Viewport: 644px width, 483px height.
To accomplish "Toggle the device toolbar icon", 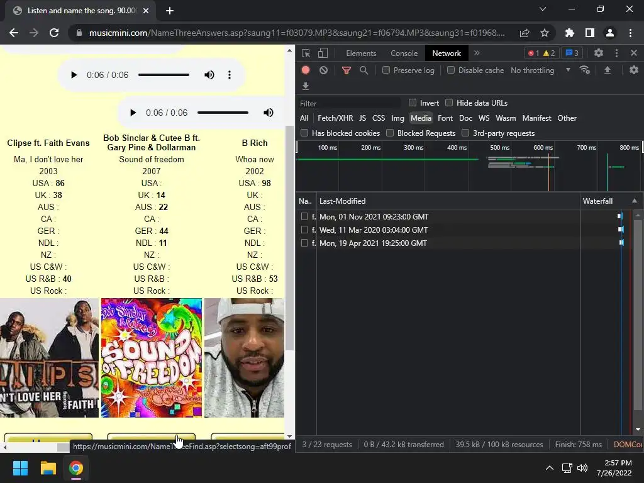I will pyautogui.click(x=323, y=53).
